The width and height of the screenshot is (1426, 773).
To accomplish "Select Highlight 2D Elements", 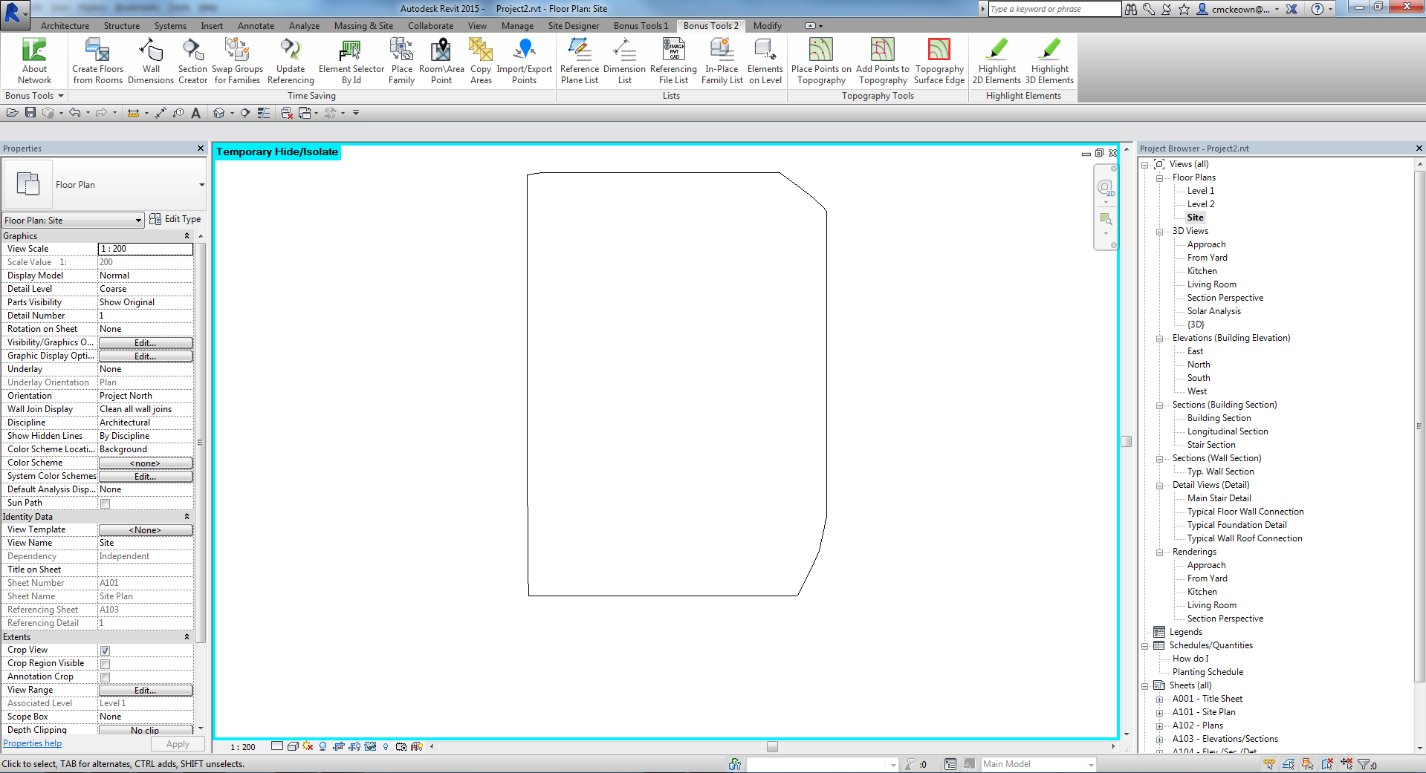I will 996,60.
